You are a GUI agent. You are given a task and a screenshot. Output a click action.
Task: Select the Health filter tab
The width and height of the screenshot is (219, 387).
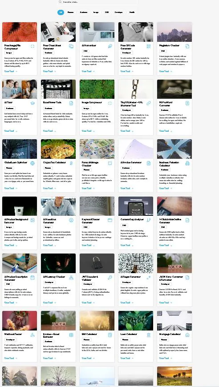tap(132, 12)
